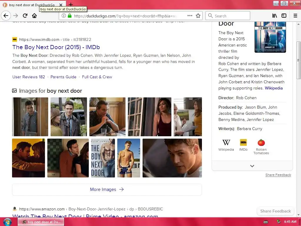Open the Firefox hamburger menu

[x=295, y=16]
